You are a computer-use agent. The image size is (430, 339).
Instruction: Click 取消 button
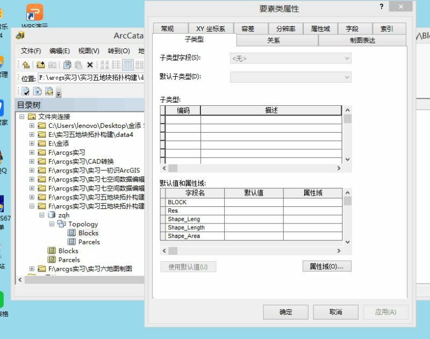tap(335, 312)
